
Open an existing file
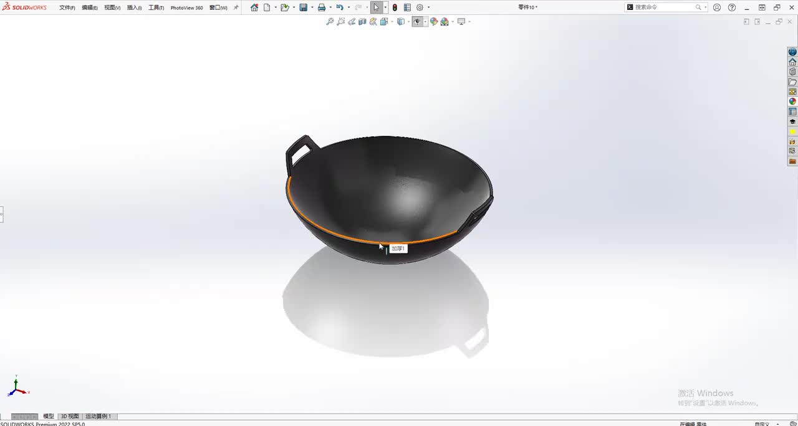tap(284, 7)
